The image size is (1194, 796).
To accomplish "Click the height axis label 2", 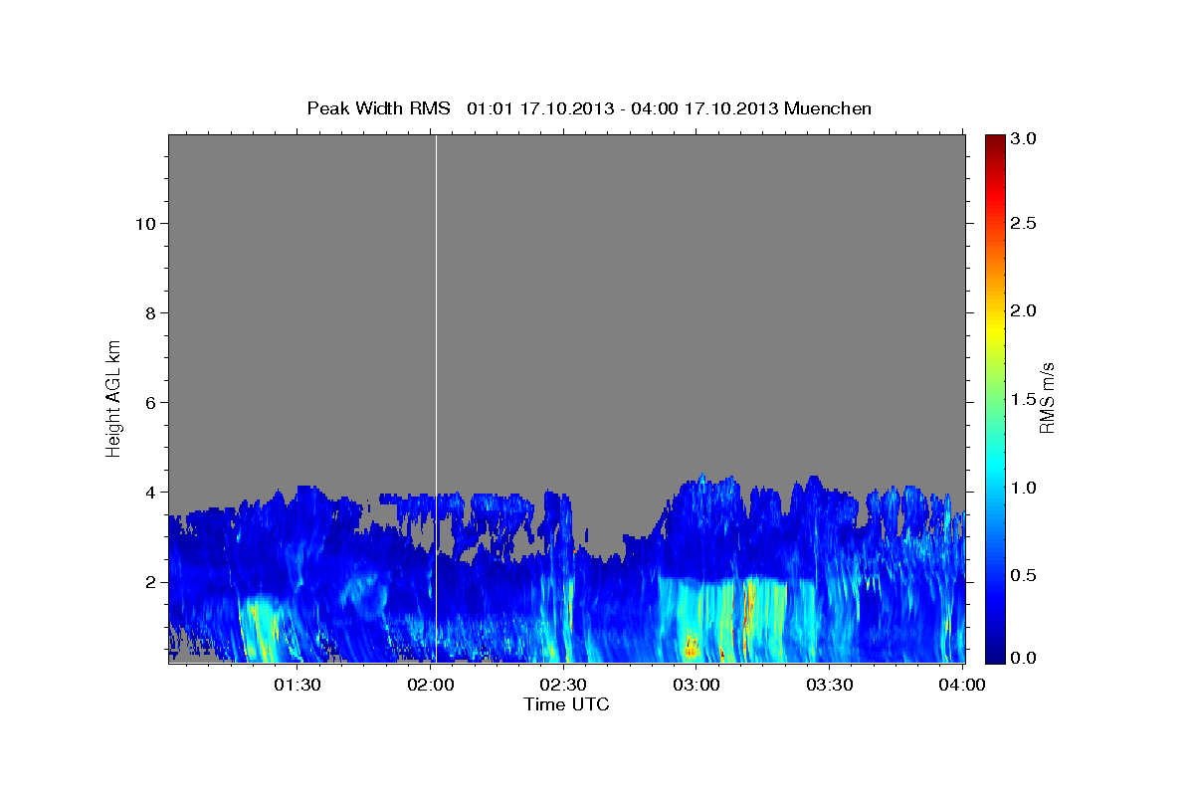I will point(148,581).
